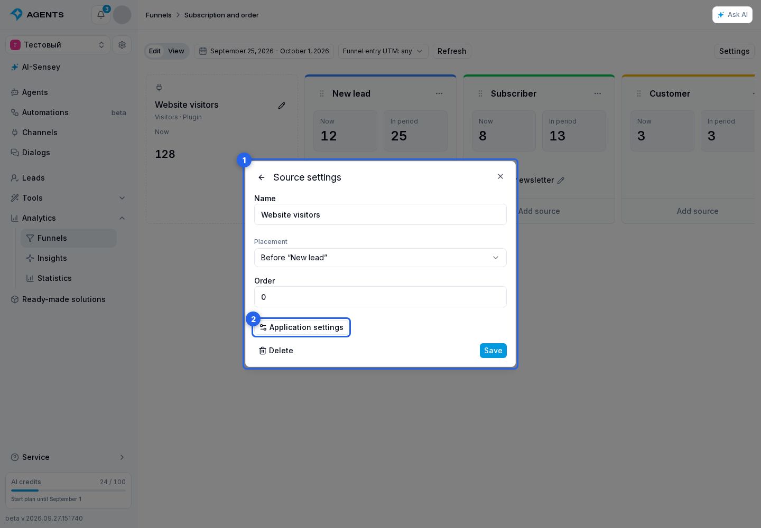Open Insights under Analytics
The image size is (761, 528).
click(x=69, y=258)
